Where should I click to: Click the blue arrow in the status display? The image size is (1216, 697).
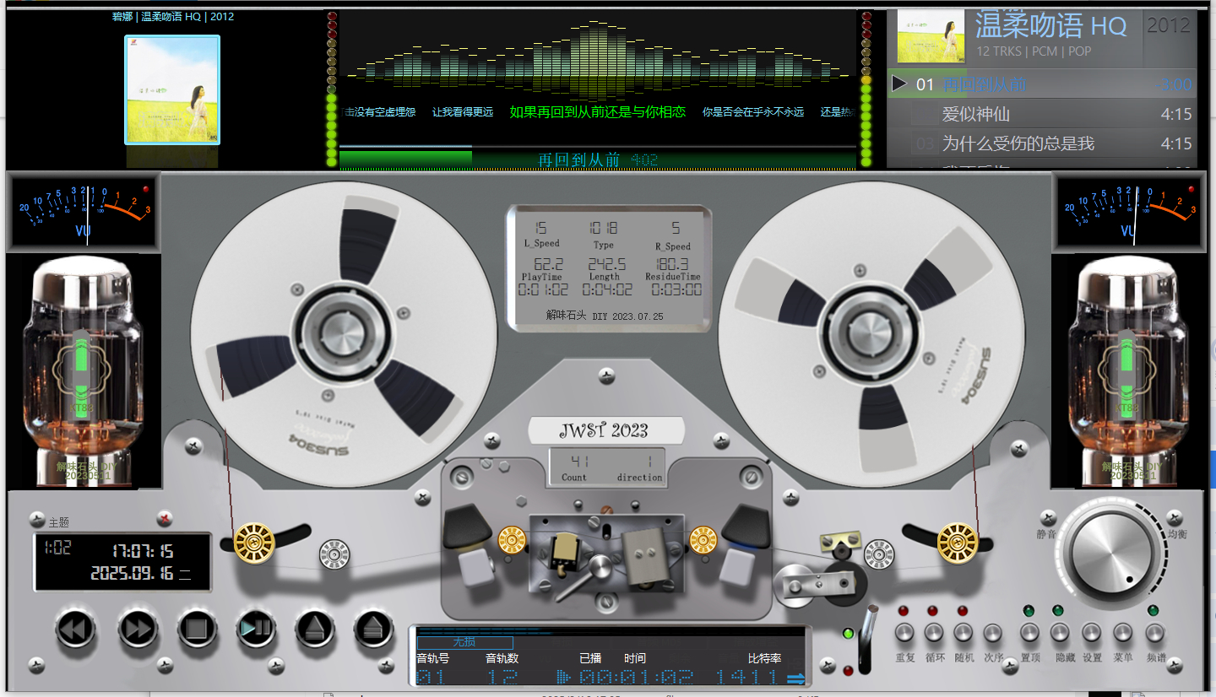(x=795, y=678)
